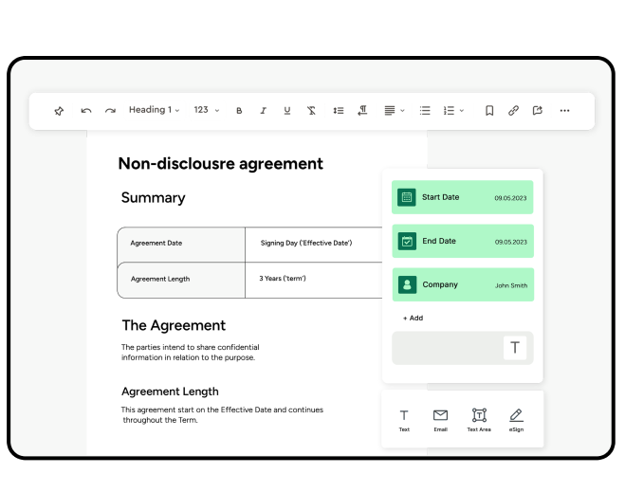625x492 pixels.
Task: Select the Start Date field
Action: point(462,197)
